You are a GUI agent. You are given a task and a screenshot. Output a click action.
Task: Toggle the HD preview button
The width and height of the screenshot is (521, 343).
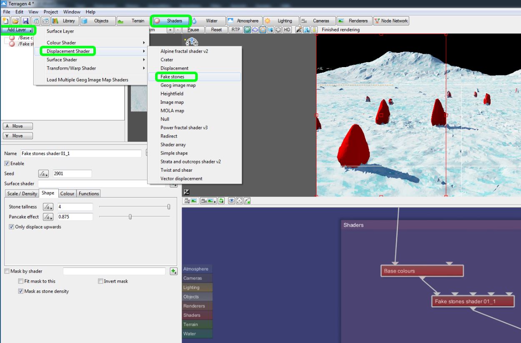tap(287, 30)
